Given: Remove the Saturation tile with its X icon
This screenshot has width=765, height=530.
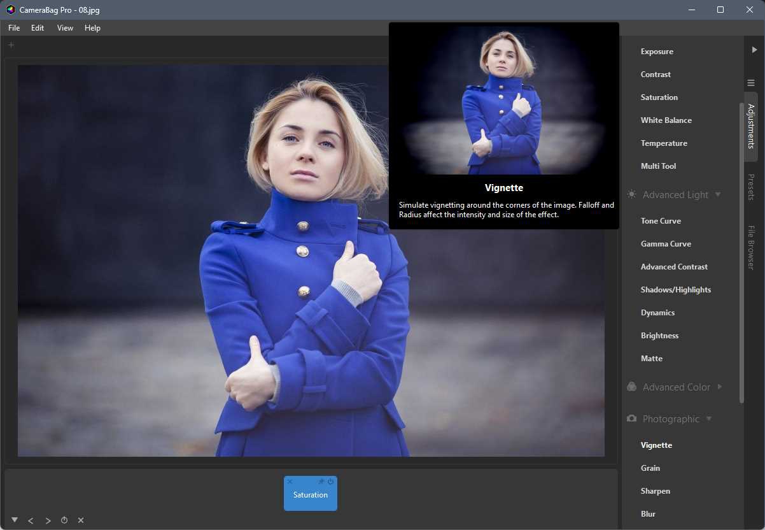Looking at the screenshot, I should point(290,482).
